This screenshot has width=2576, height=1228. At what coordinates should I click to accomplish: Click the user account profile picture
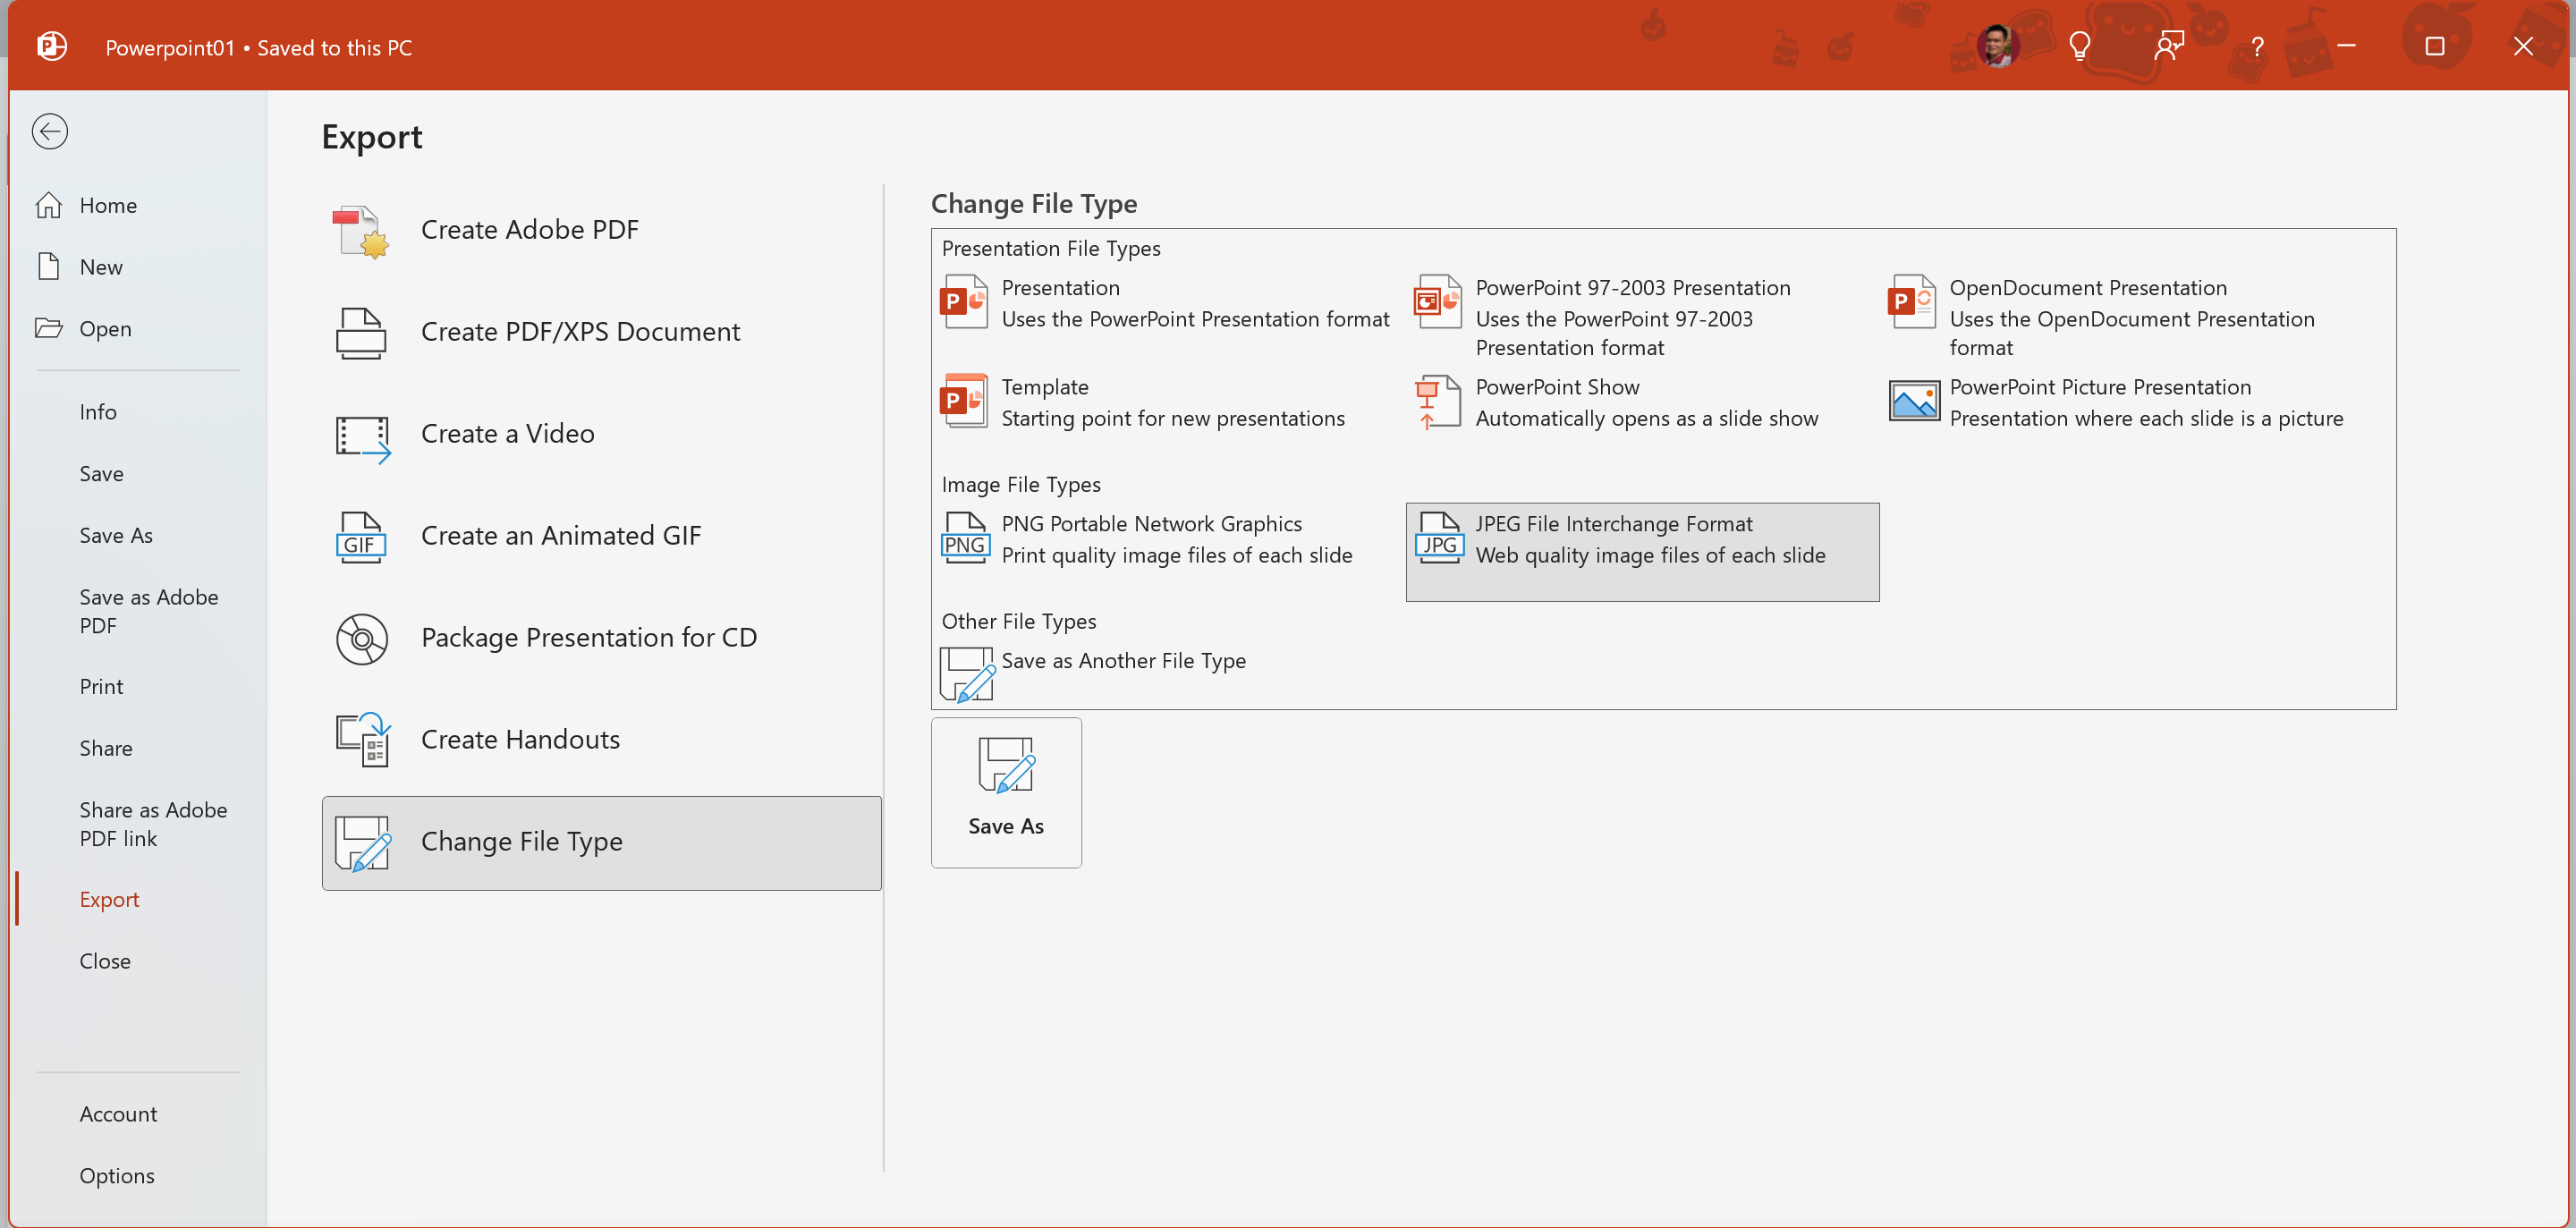(x=1997, y=46)
